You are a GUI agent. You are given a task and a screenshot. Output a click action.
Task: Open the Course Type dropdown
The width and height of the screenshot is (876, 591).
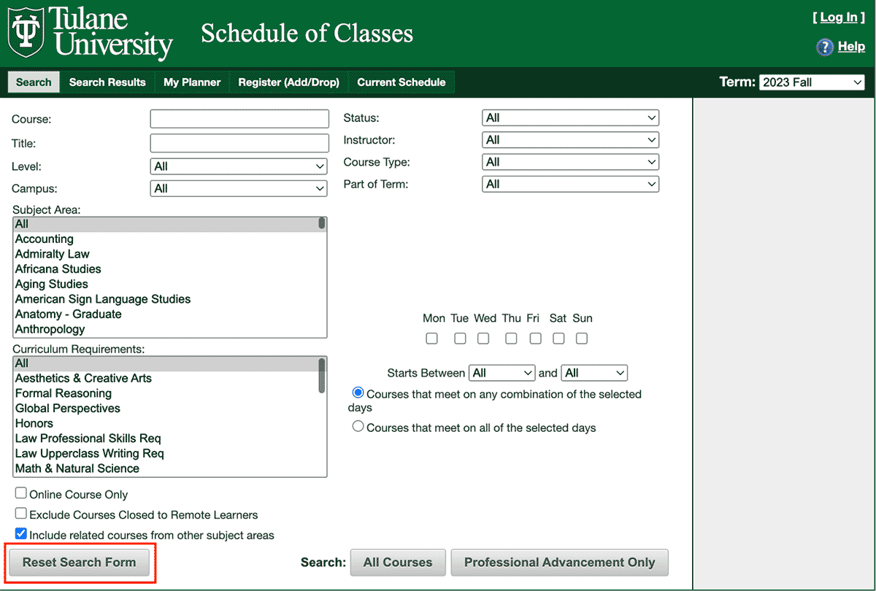point(571,162)
